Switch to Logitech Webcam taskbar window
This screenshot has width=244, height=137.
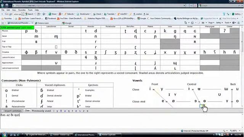point(37,135)
